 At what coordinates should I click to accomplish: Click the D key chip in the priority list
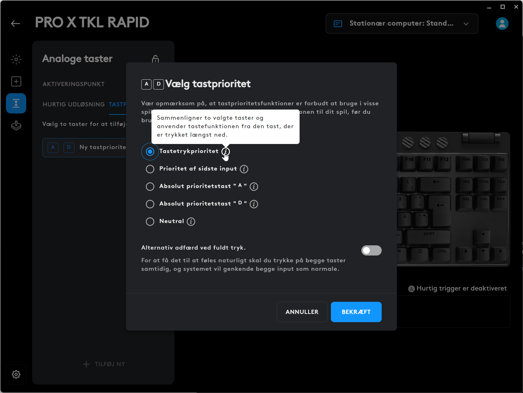[x=69, y=147]
